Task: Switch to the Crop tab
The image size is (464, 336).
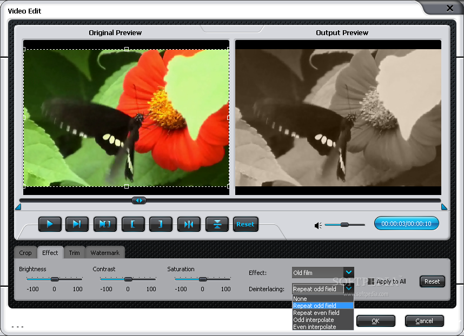Action: coord(25,253)
